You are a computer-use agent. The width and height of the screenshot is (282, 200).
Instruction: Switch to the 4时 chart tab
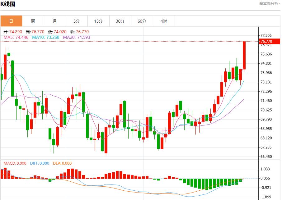tap(164, 21)
